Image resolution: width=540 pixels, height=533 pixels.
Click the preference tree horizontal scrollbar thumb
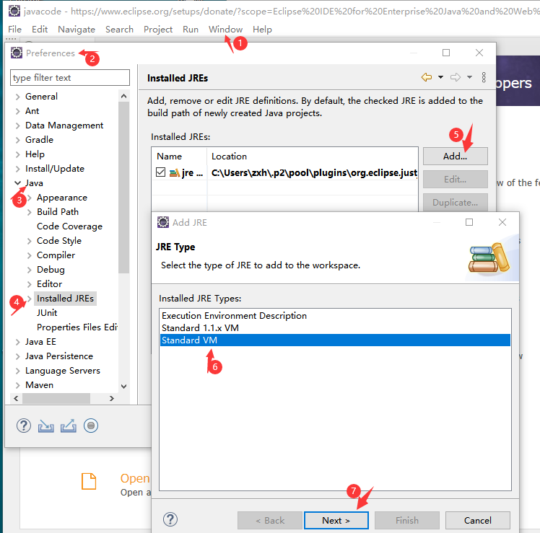pos(56,398)
